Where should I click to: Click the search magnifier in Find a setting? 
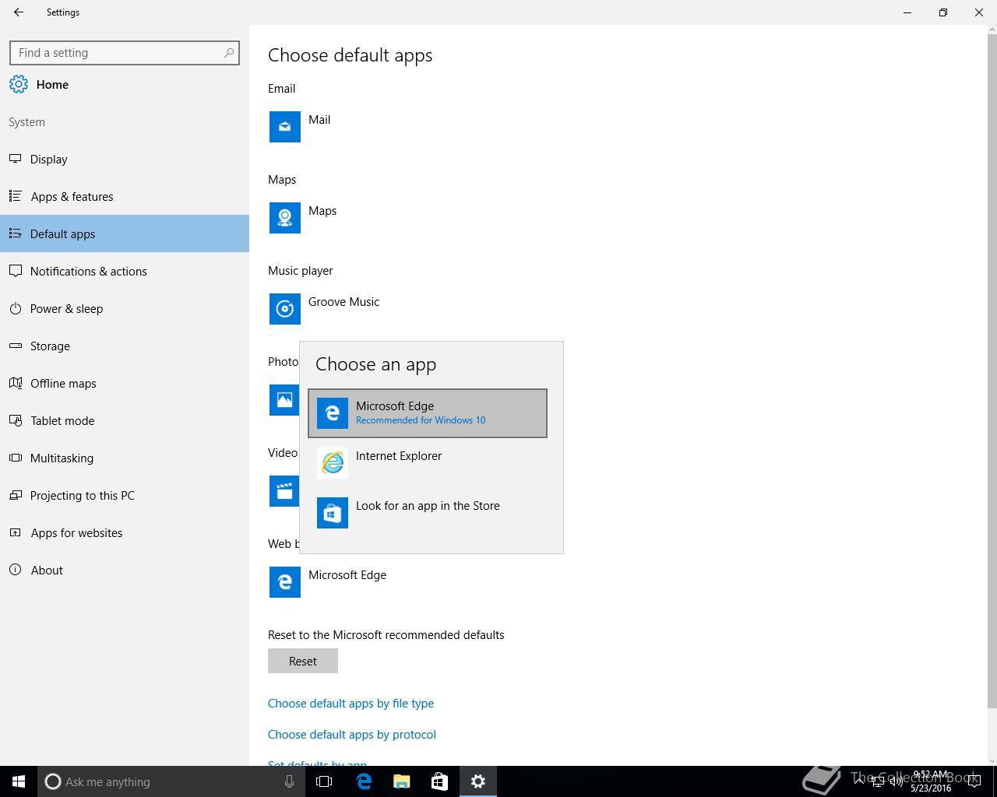coord(228,53)
